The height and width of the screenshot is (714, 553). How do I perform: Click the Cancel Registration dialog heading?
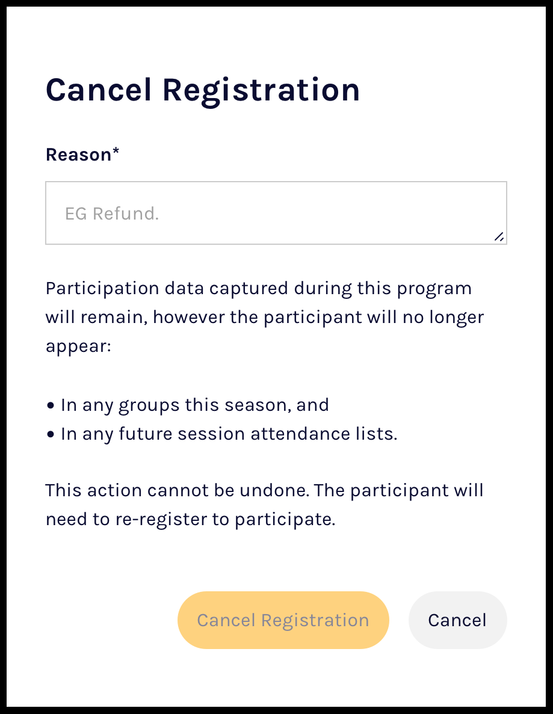[x=203, y=90]
